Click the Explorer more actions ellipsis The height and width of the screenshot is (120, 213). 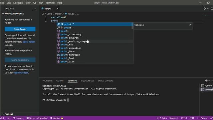tap(35, 9)
